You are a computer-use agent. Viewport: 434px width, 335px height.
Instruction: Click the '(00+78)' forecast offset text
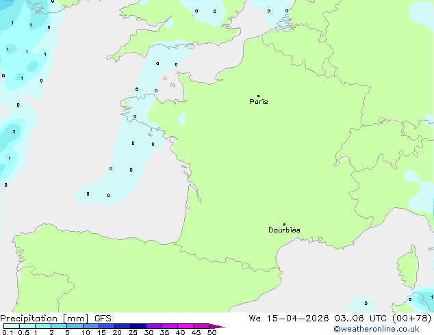(411, 319)
